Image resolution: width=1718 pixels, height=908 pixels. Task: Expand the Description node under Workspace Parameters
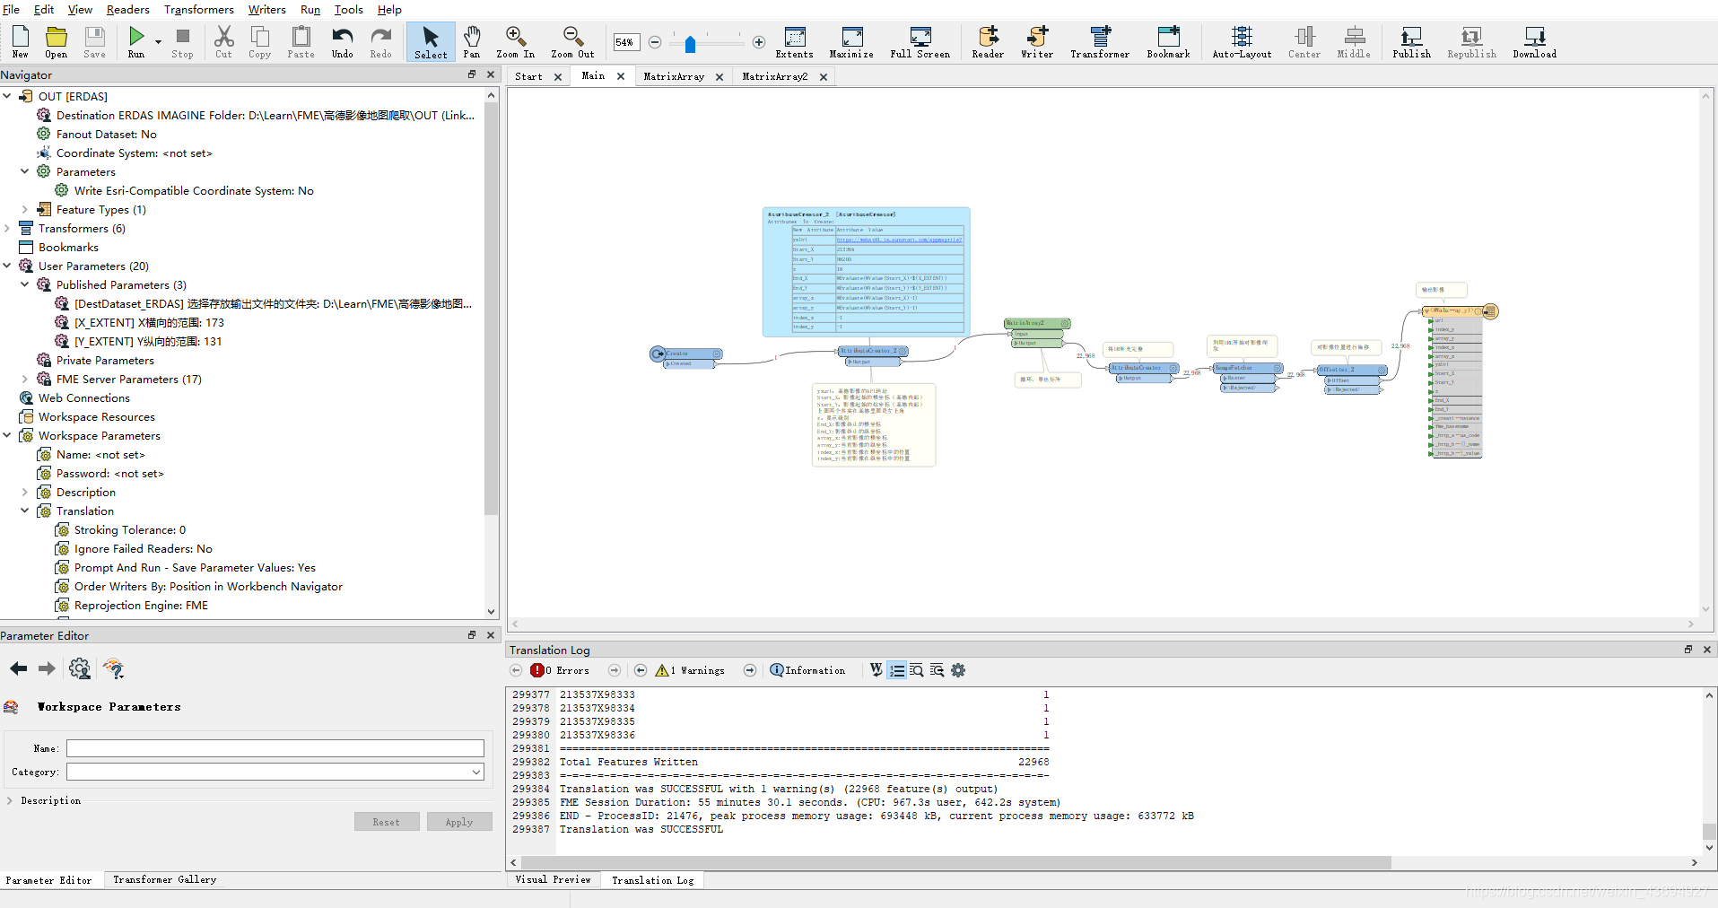tap(25, 492)
